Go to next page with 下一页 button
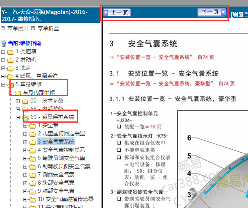The width and height of the screenshot is (248, 208). pyautogui.click(x=212, y=12)
